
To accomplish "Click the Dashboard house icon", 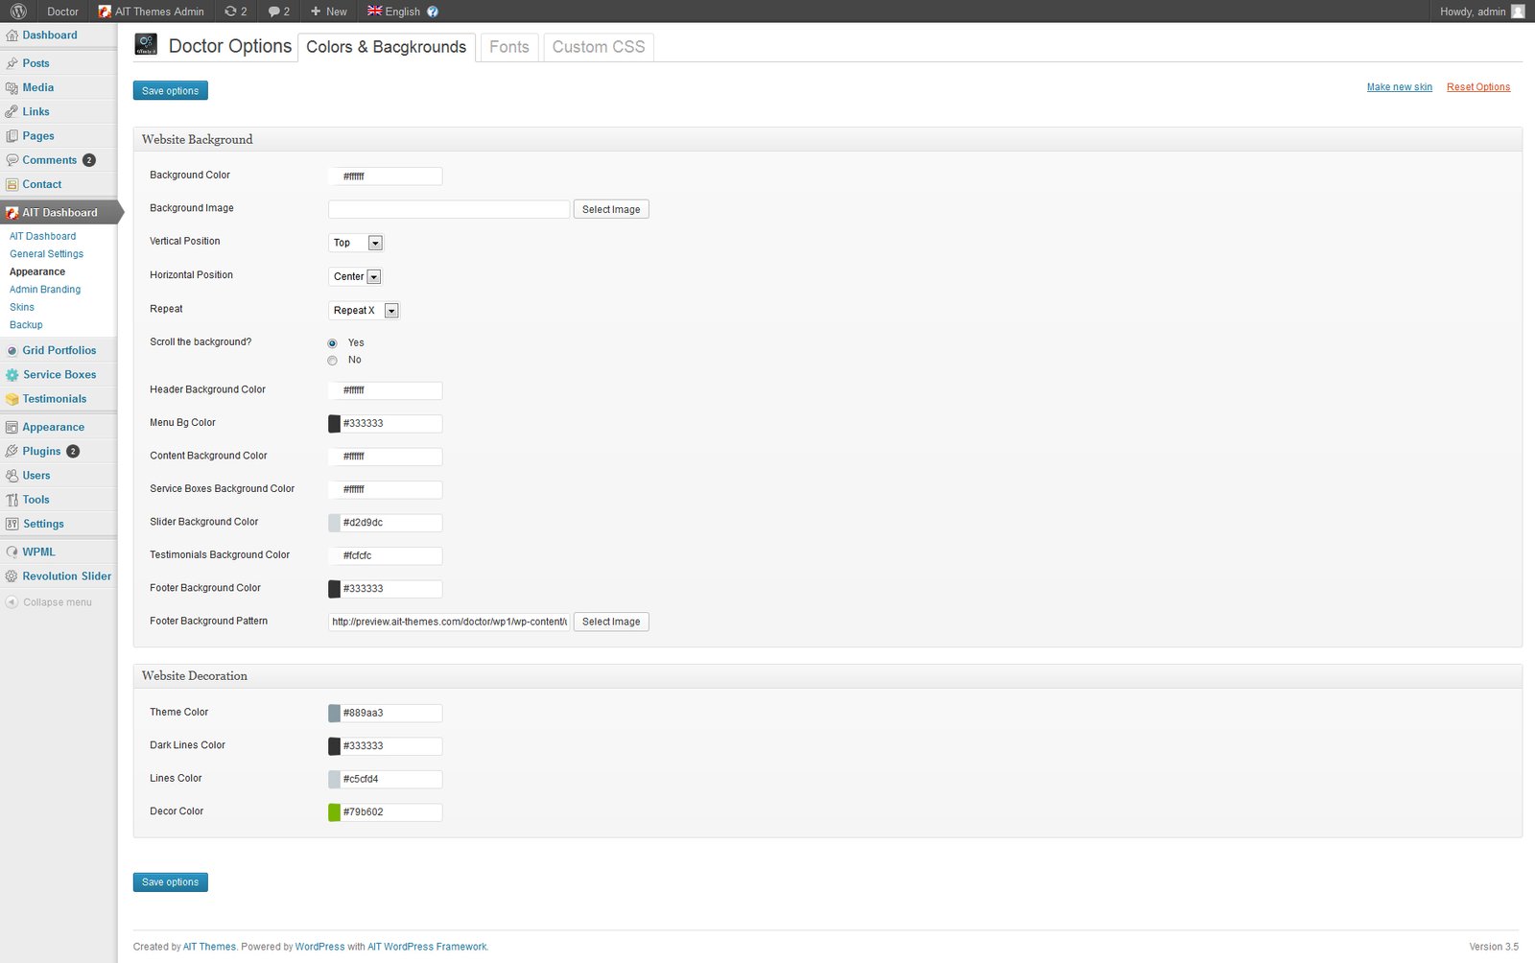I will (x=12, y=35).
